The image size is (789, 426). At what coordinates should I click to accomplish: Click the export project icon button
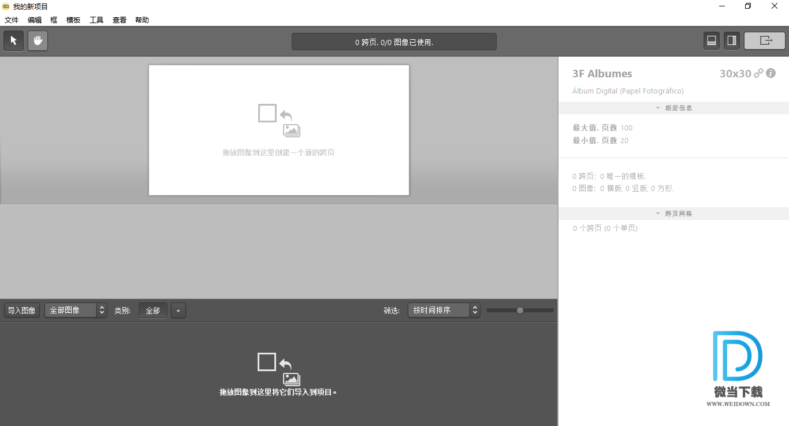[765, 41]
